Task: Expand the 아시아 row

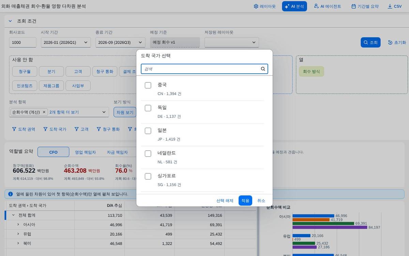Action: [x=18, y=225]
